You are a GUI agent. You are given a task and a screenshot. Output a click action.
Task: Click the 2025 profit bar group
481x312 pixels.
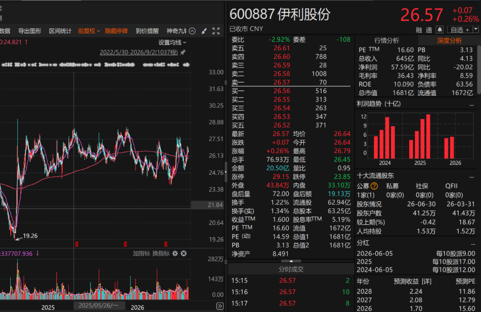pyautogui.click(x=420, y=137)
